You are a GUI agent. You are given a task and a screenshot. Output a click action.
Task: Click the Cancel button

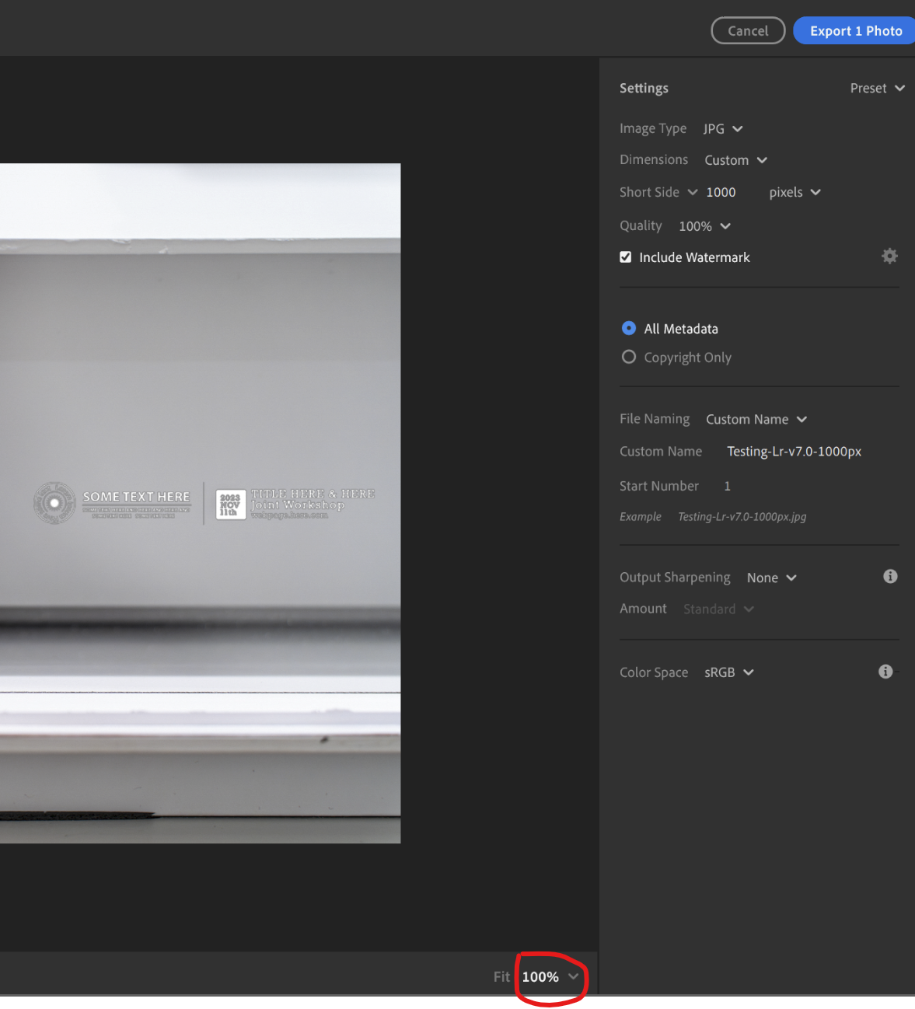click(747, 30)
